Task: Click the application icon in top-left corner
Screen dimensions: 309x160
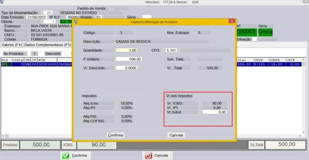Action: pos(2,2)
